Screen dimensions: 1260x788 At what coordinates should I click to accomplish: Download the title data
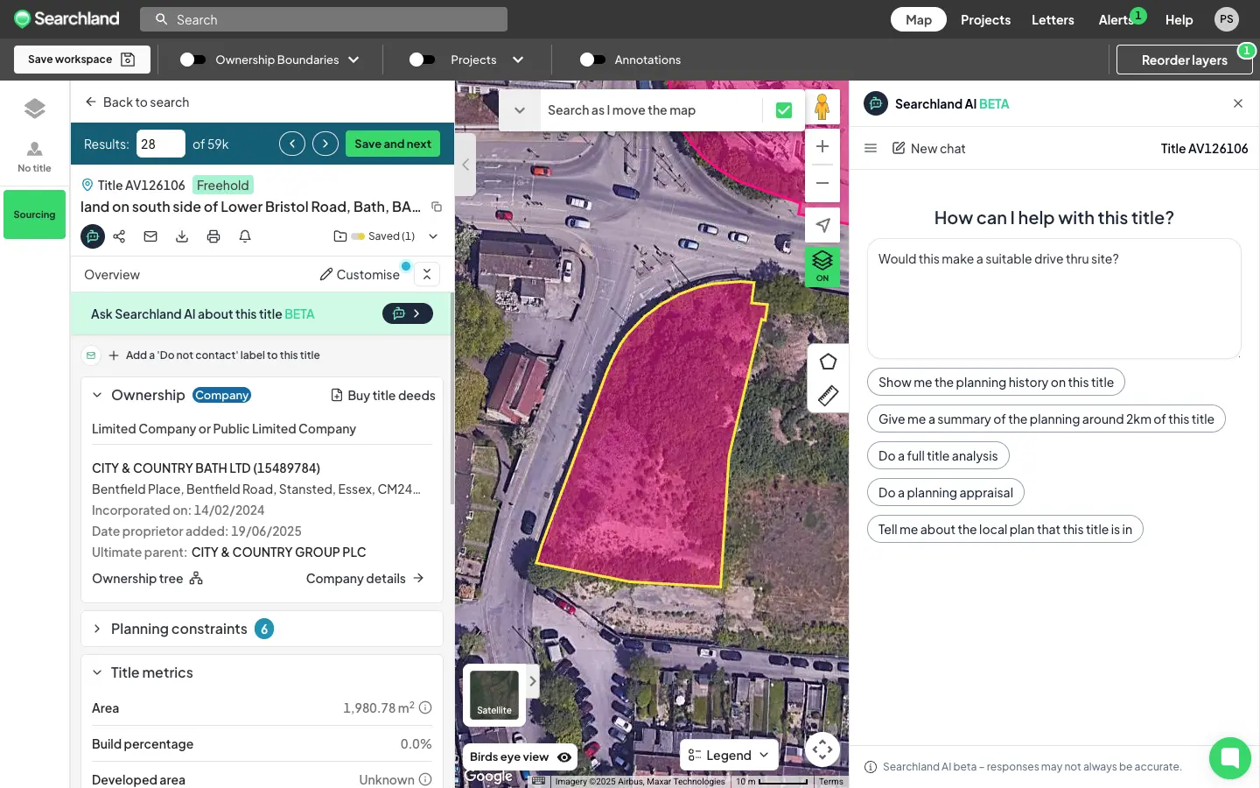(x=182, y=236)
